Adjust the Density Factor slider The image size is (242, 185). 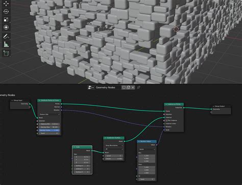(50, 130)
